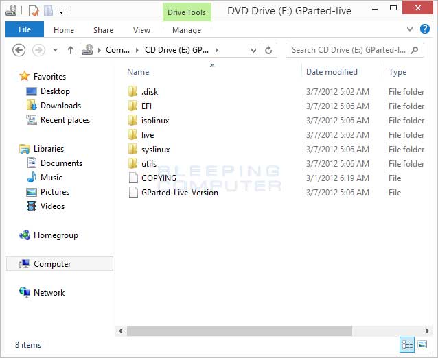This screenshot has height=358, width=438.
Task: Open the Manage tab under Drive Tools
Action: [187, 30]
